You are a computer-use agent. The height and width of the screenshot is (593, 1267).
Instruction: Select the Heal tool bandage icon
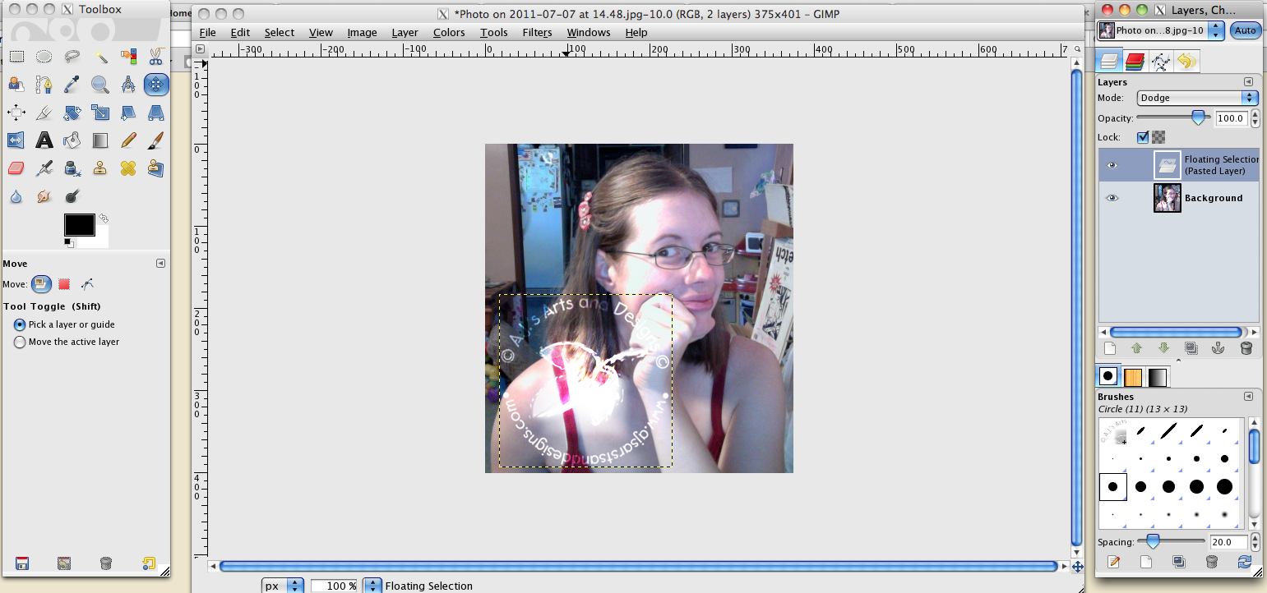click(127, 168)
